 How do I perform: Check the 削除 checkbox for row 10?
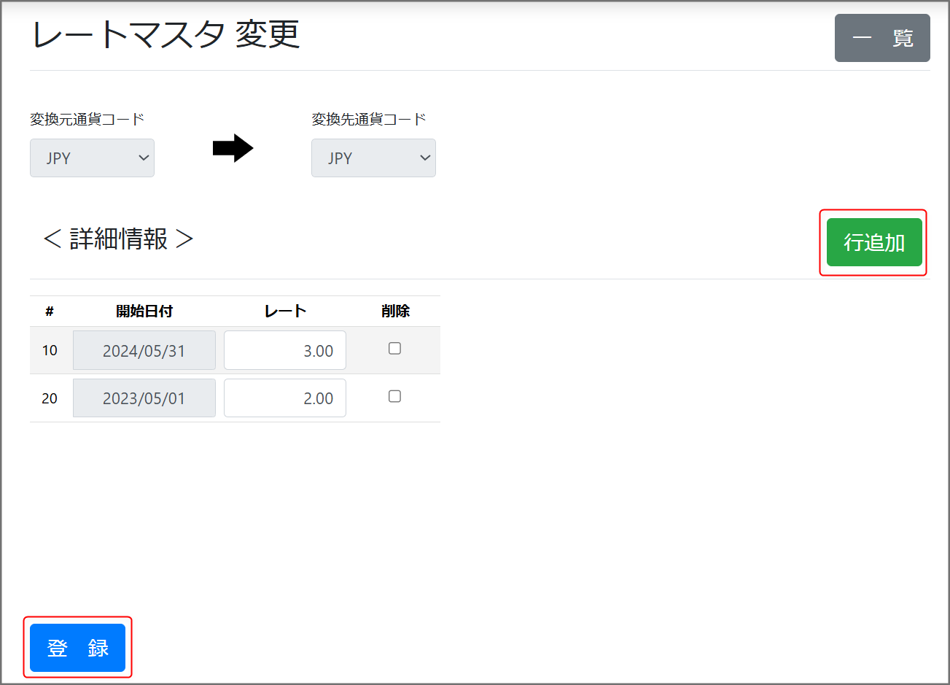pyautogui.click(x=394, y=349)
